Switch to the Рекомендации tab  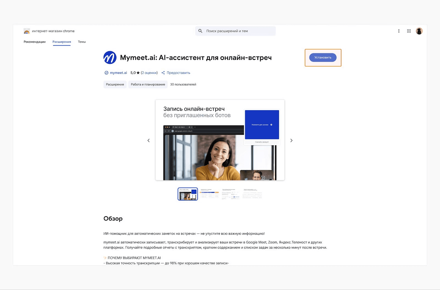click(x=35, y=42)
